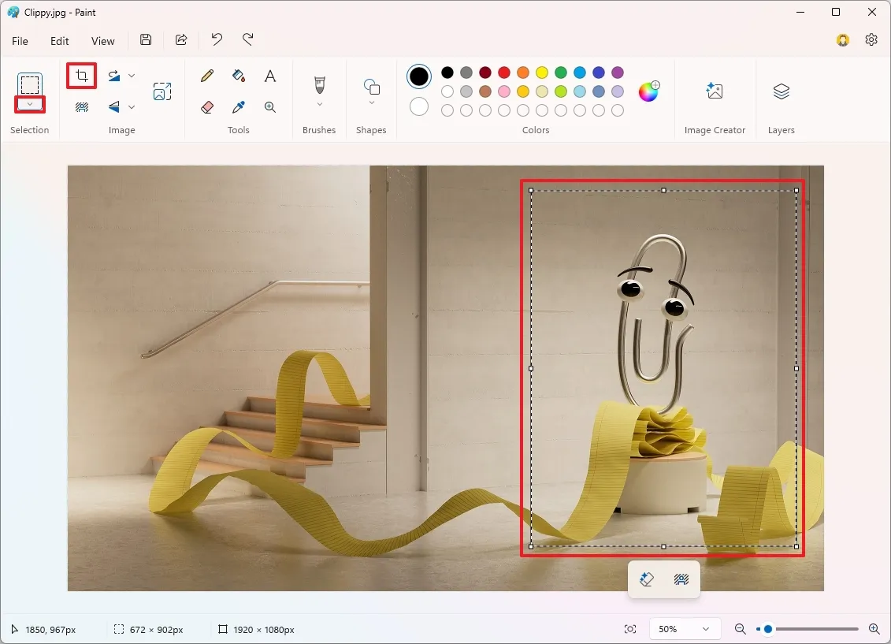The image size is (891, 644).
Task: Open the Brushes dropdown
Action: [x=318, y=104]
